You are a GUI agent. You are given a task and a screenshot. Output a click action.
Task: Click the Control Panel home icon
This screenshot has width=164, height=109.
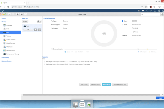(x=18, y=15)
